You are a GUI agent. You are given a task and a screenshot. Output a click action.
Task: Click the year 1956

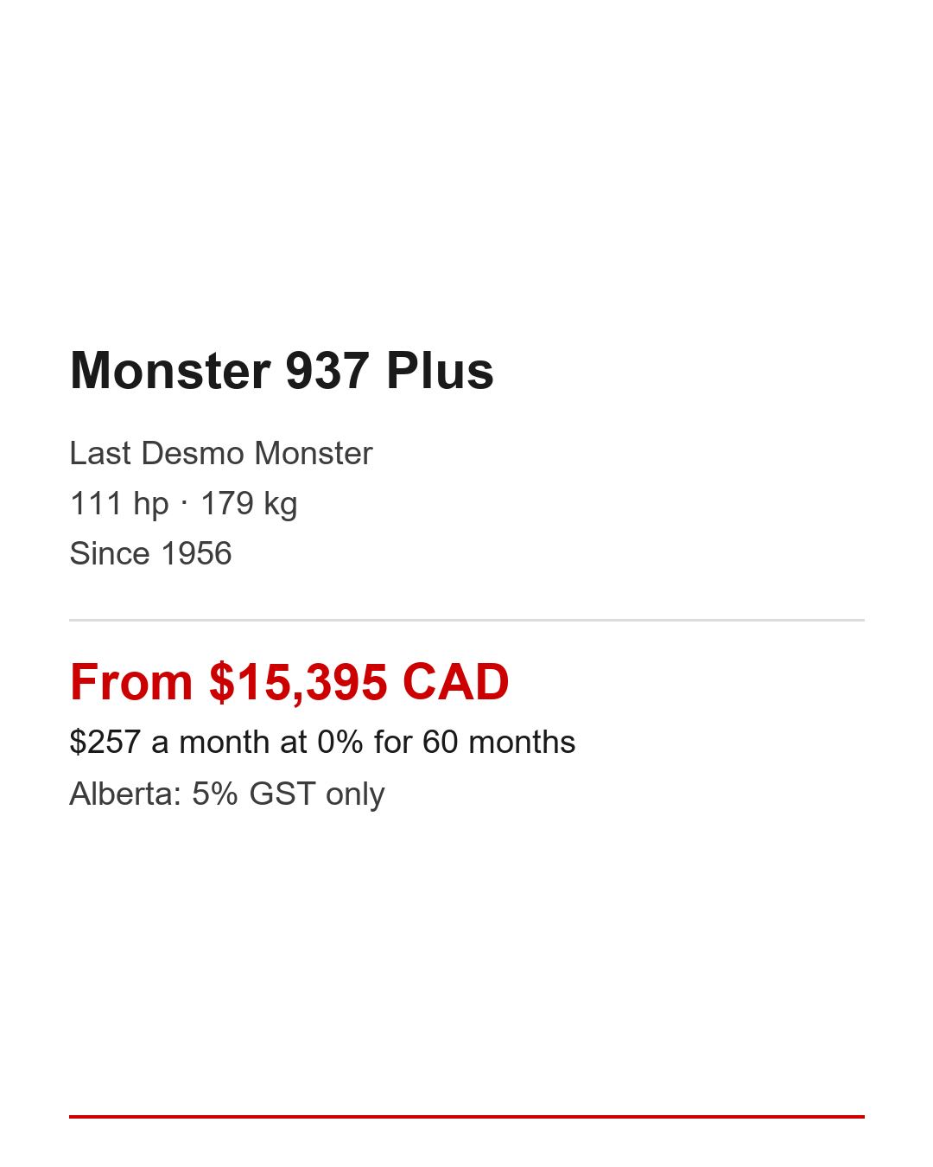[196, 553]
